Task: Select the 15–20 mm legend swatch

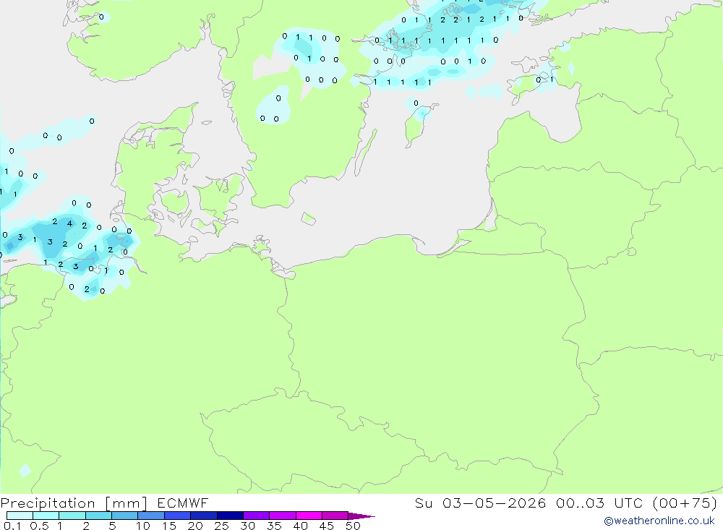Action: (178, 516)
